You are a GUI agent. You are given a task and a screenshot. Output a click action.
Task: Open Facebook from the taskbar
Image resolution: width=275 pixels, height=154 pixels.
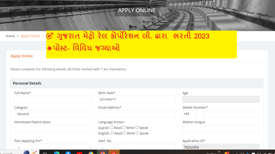point(68,153)
